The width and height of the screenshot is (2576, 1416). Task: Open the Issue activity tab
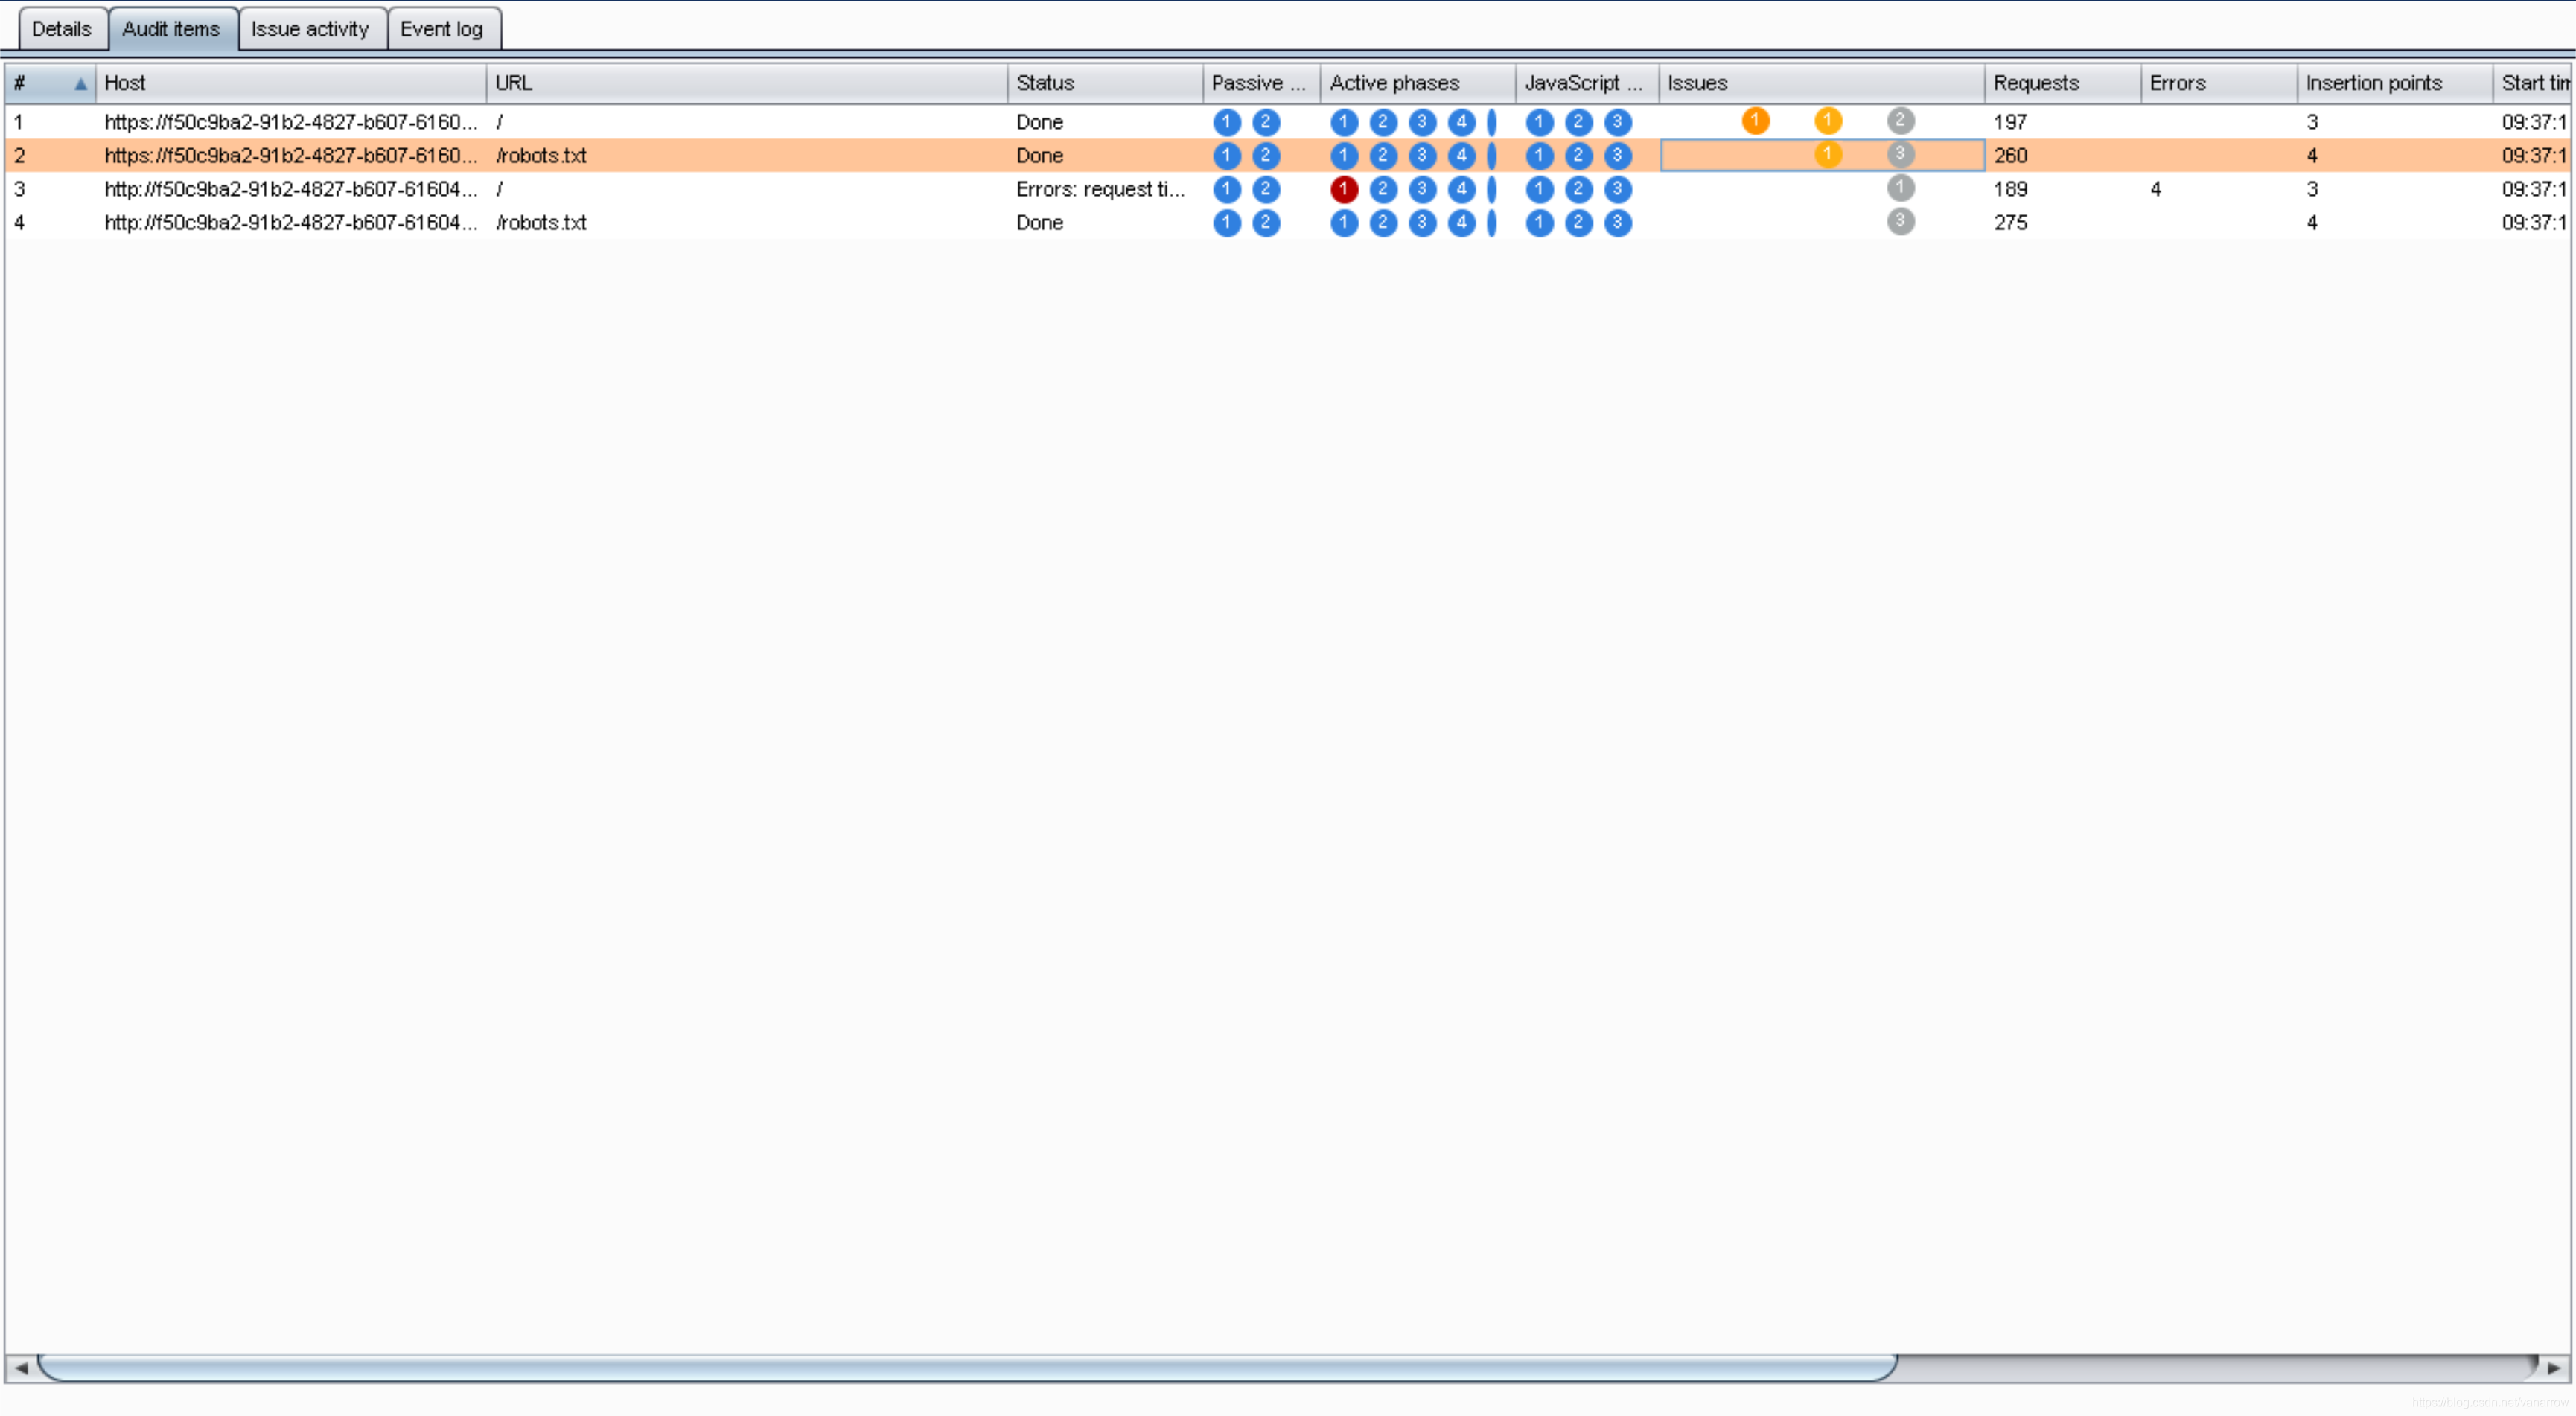click(x=310, y=29)
